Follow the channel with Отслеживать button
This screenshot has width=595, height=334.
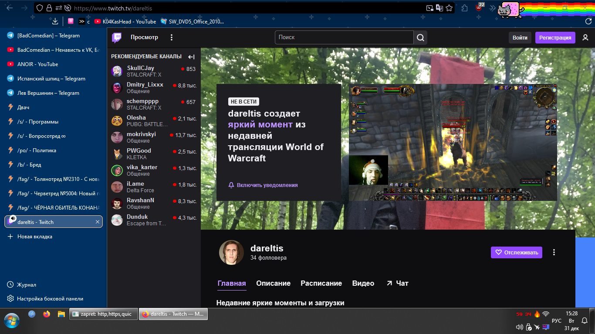coord(517,252)
